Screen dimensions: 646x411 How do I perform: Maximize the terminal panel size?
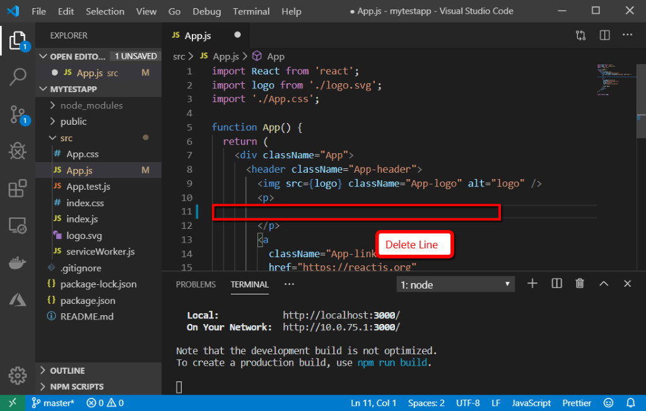(604, 284)
